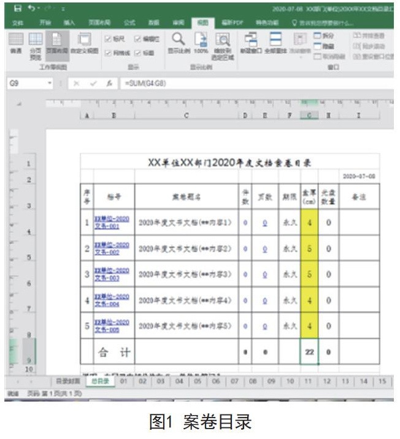Image resolution: width=400 pixels, height=439 pixels.
Task: Hide (隐藏) the current window
Action: pyautogui.click(x=324, y=46)
